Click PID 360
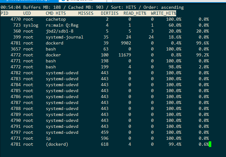226x157 pixels. point(17,31)
